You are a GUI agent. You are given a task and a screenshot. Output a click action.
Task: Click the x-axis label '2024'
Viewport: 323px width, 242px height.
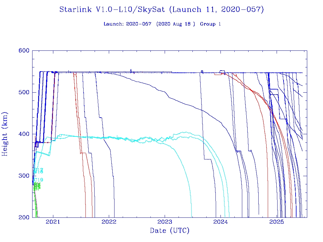click(220, 222)
